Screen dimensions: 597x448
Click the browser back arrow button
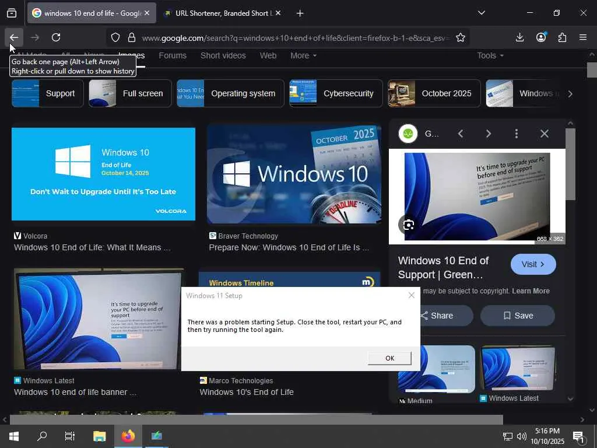point(14,37)
